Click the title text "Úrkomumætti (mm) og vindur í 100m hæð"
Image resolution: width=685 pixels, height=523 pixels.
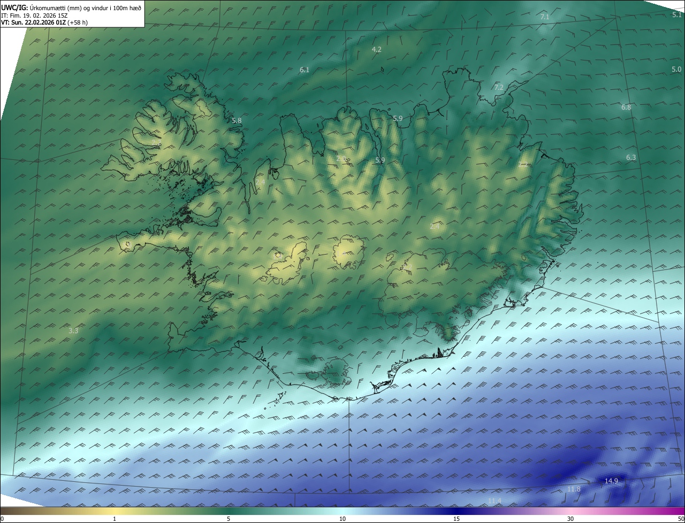85,7
